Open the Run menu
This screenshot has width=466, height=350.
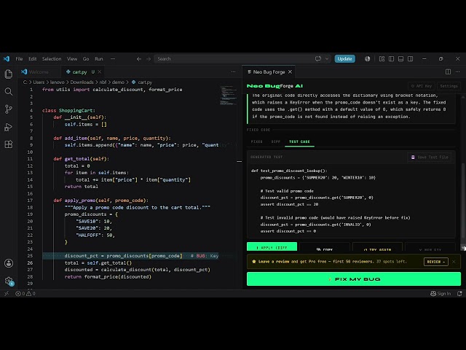click(99, 59)
